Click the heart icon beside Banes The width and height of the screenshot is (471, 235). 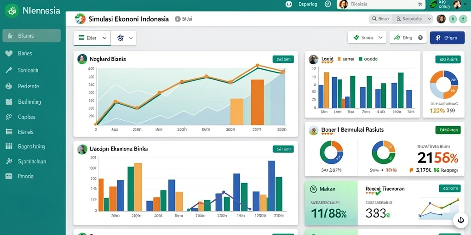9,54
